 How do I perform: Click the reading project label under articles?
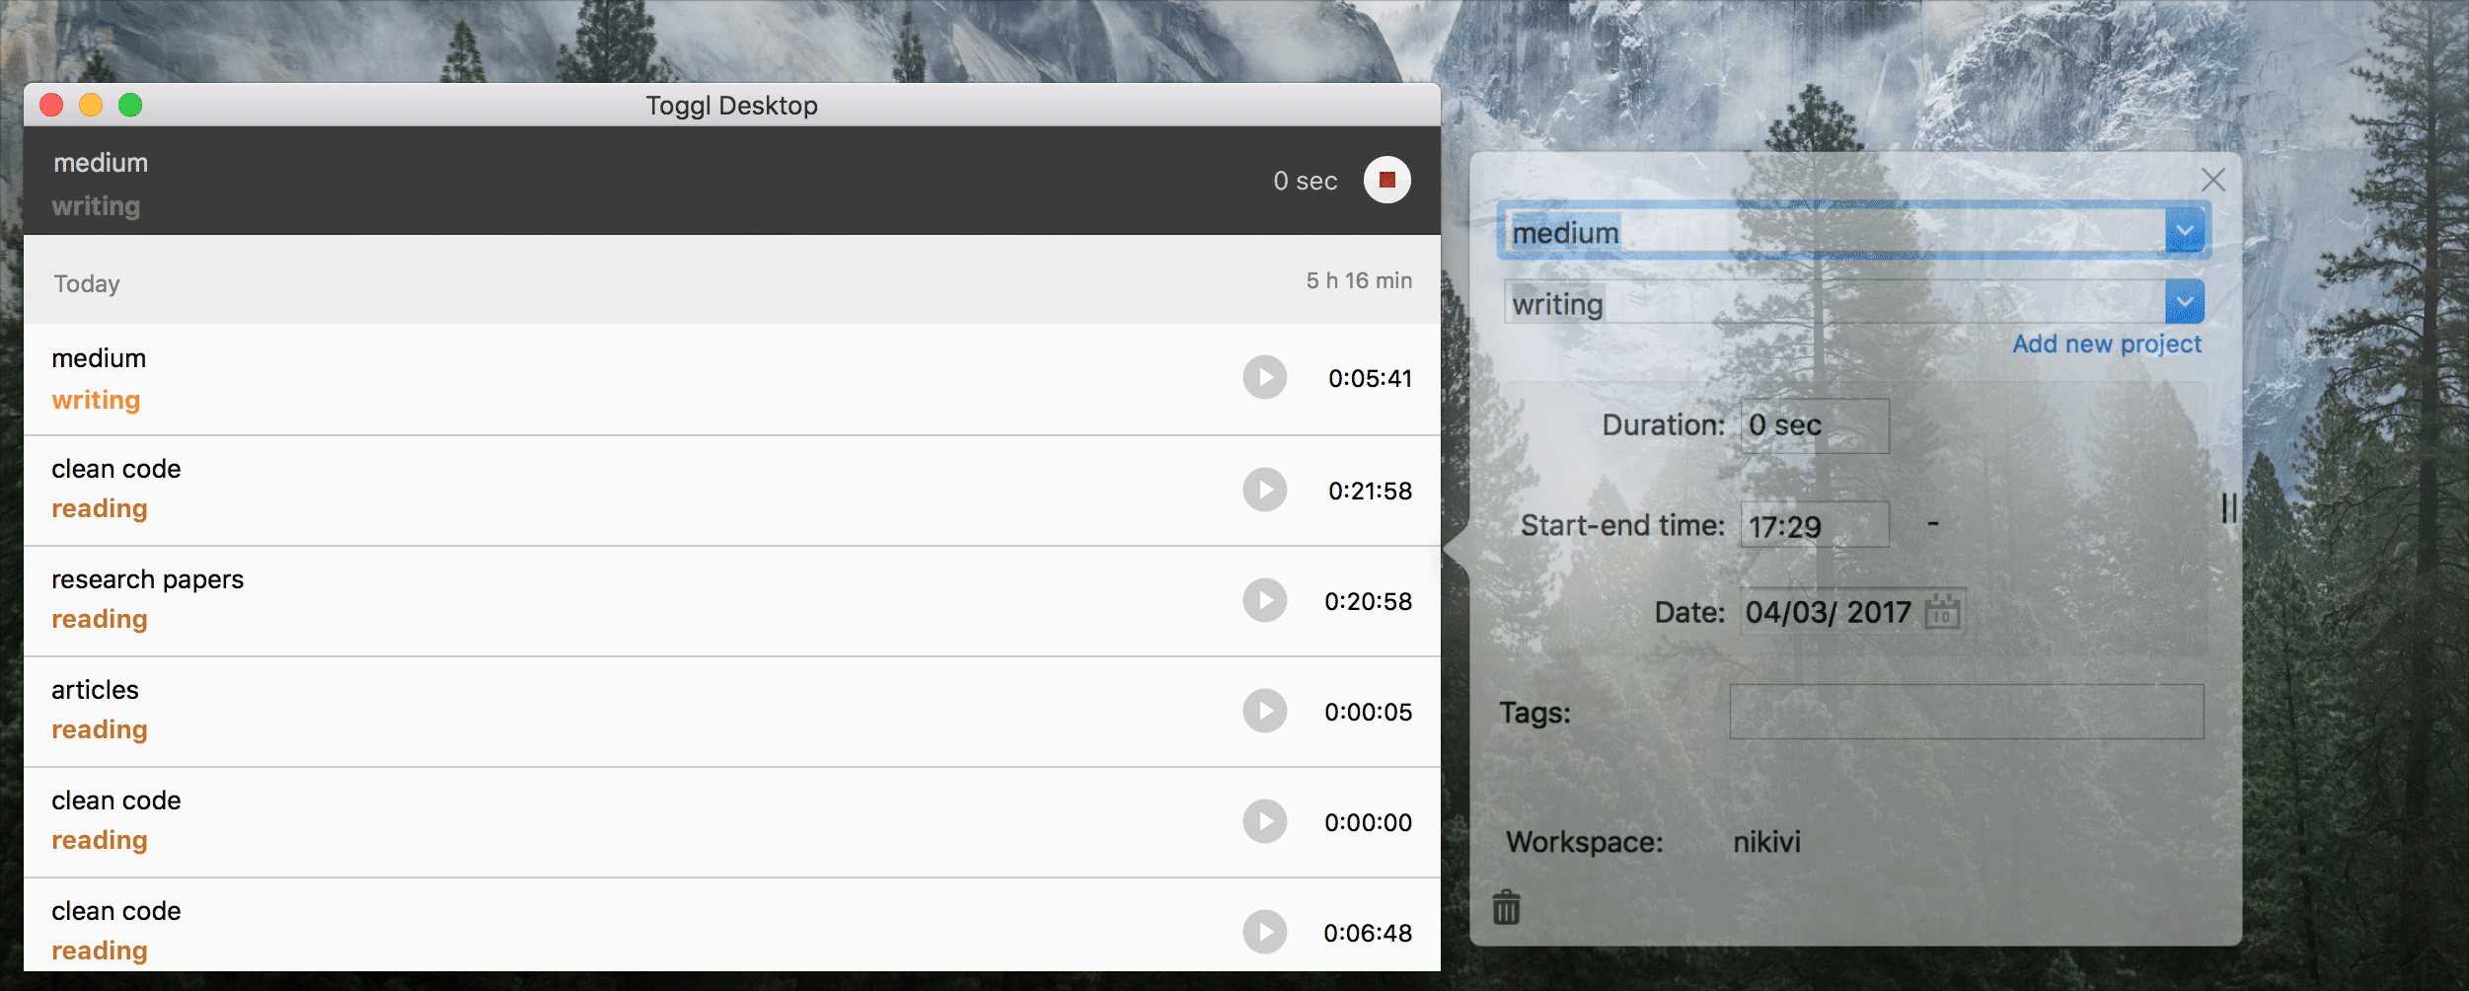point(100,729)
